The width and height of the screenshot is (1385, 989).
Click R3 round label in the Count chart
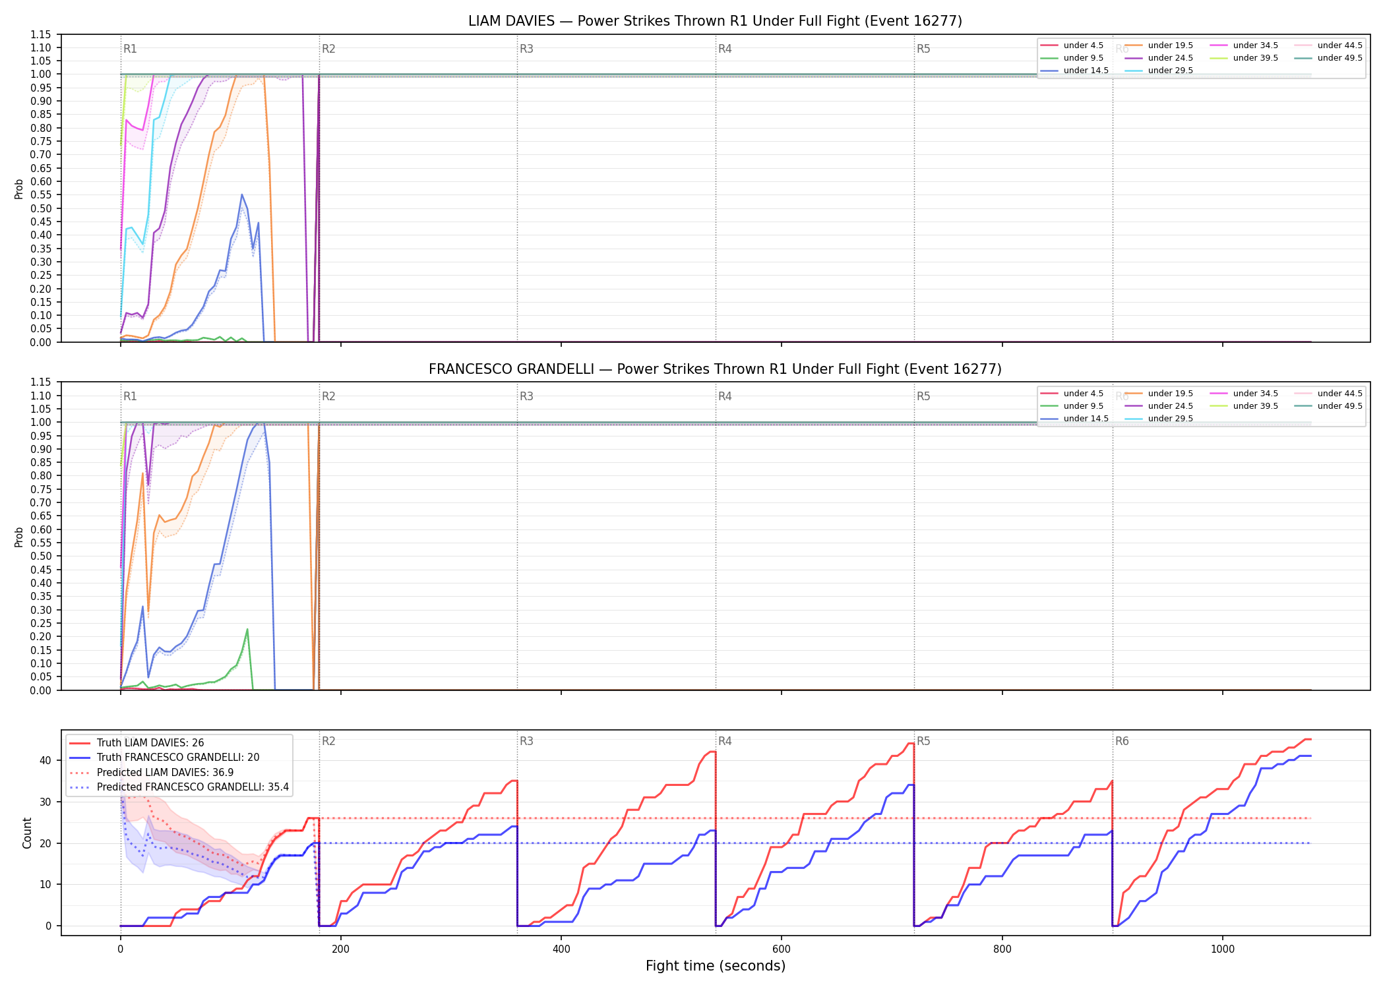(526, 741)
